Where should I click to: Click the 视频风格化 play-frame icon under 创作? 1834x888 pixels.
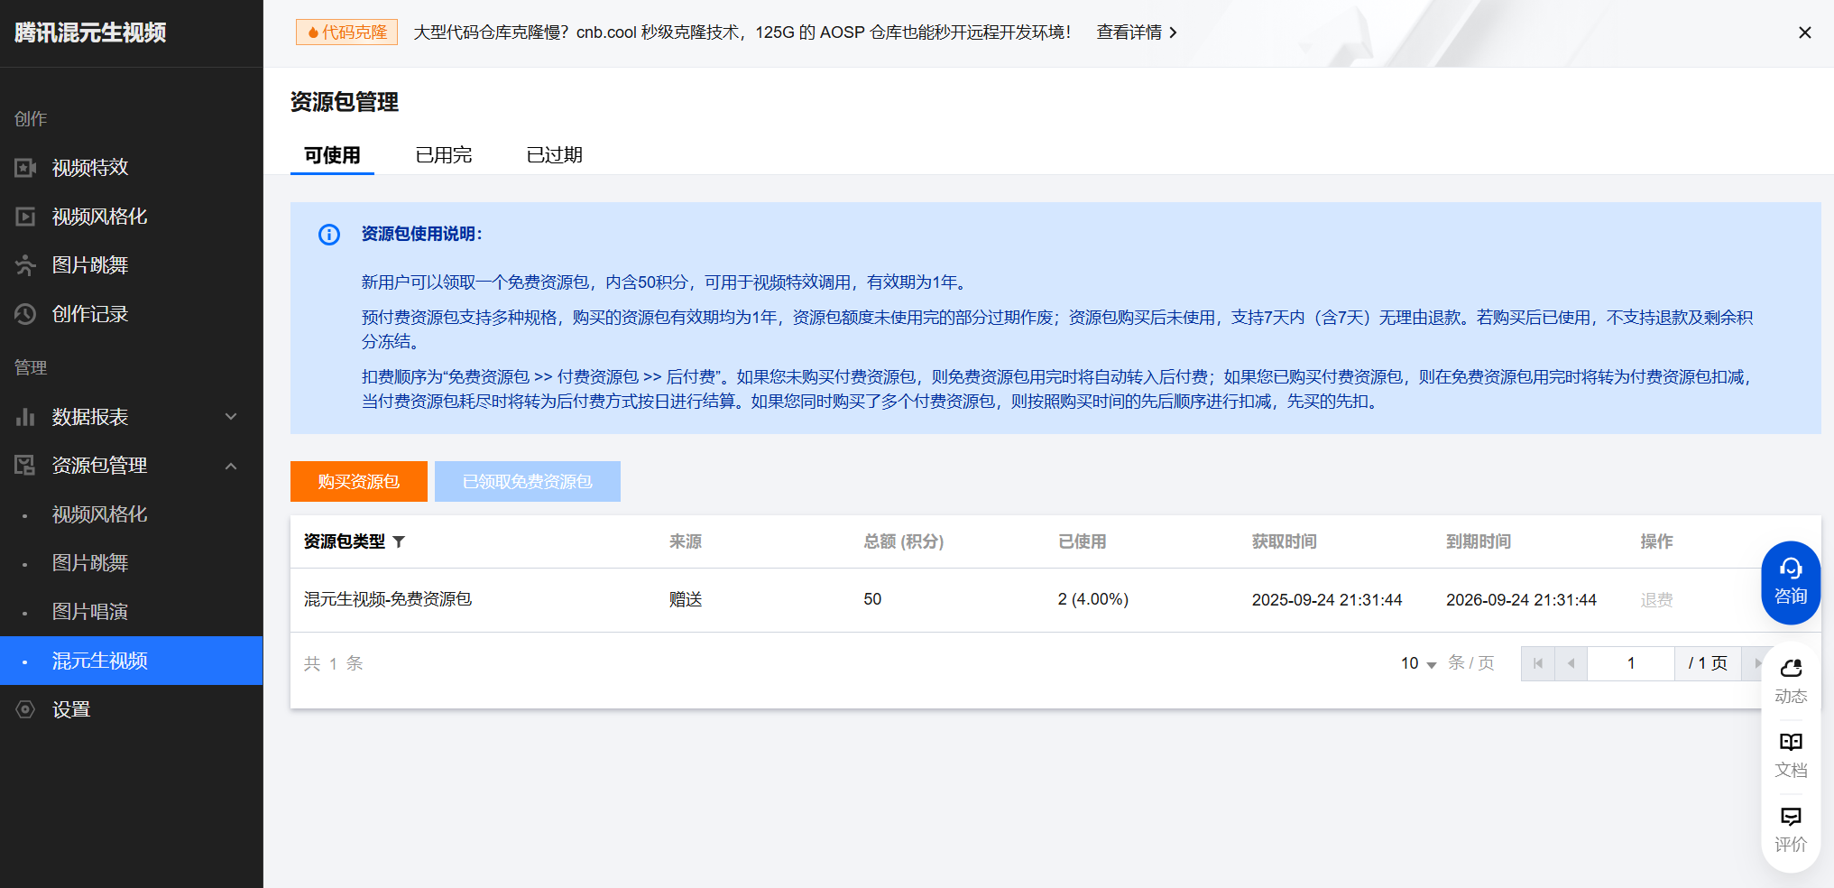click(x=25, y=217)
